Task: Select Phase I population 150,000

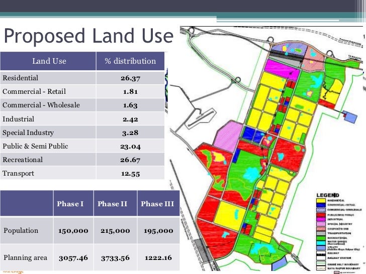Action: pos(73,231)
